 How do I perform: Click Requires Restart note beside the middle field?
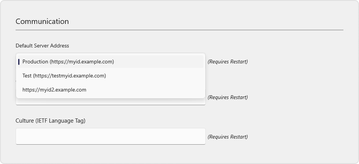coord(227,97)
